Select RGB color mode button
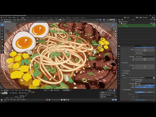This screenshot has height=117, width=156. click(149, 85)
